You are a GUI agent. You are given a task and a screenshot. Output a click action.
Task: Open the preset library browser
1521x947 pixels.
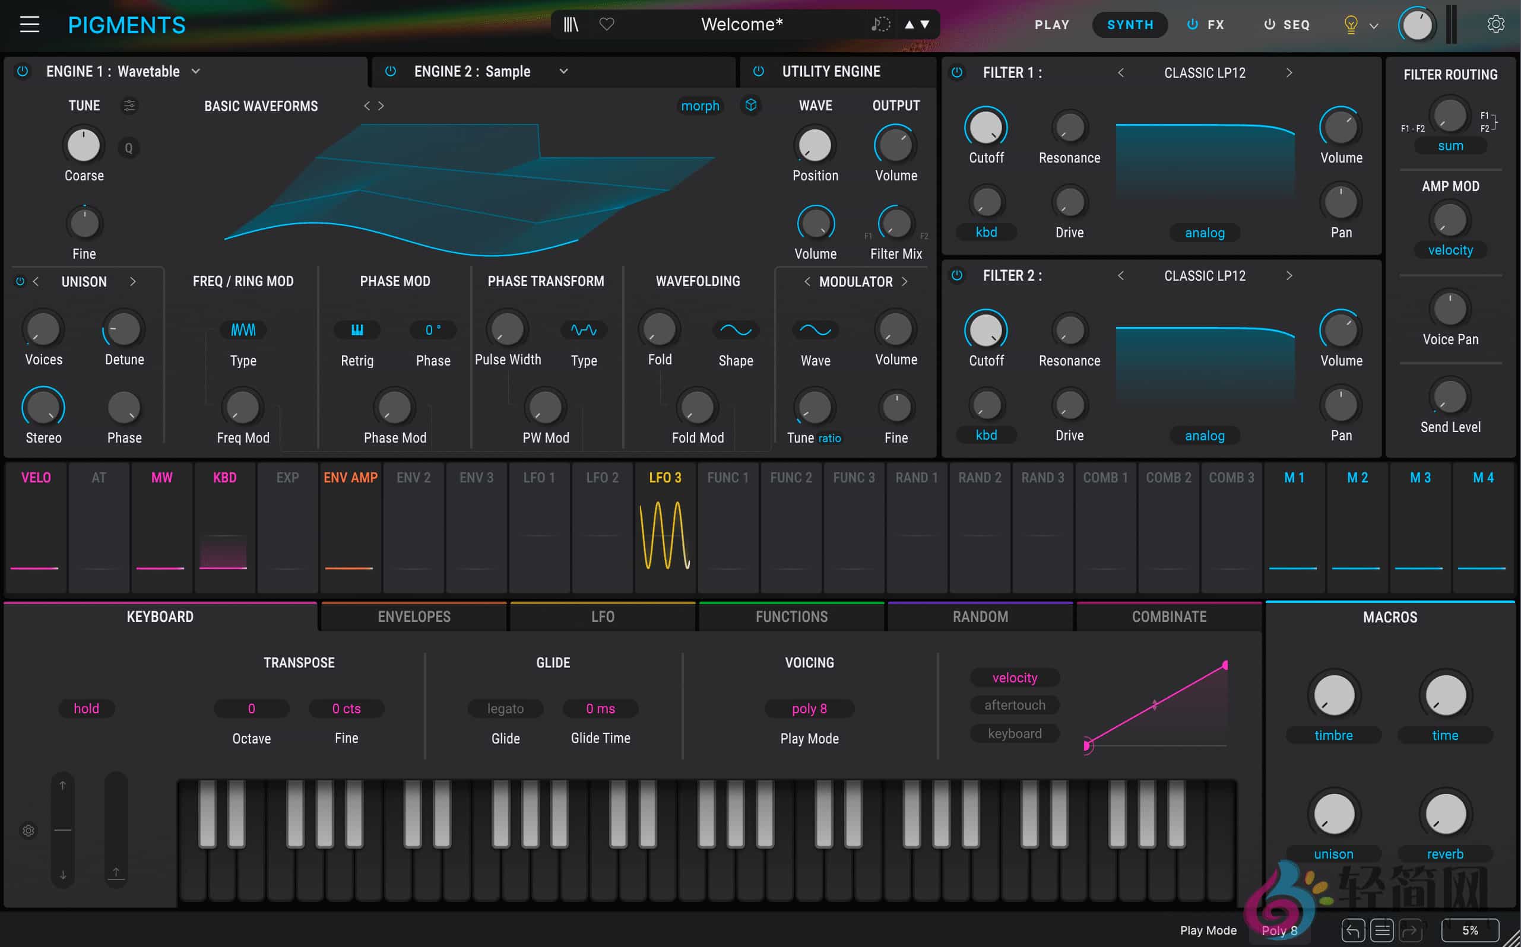[x=570, y=24]
